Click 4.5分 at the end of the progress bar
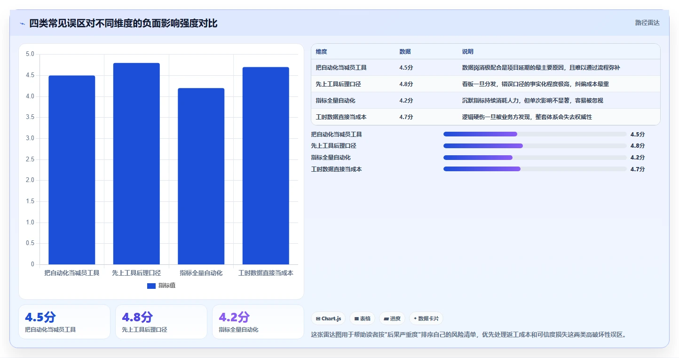Image resolution: width=679 pixels, height=358 pixels. tap(638, 135)
